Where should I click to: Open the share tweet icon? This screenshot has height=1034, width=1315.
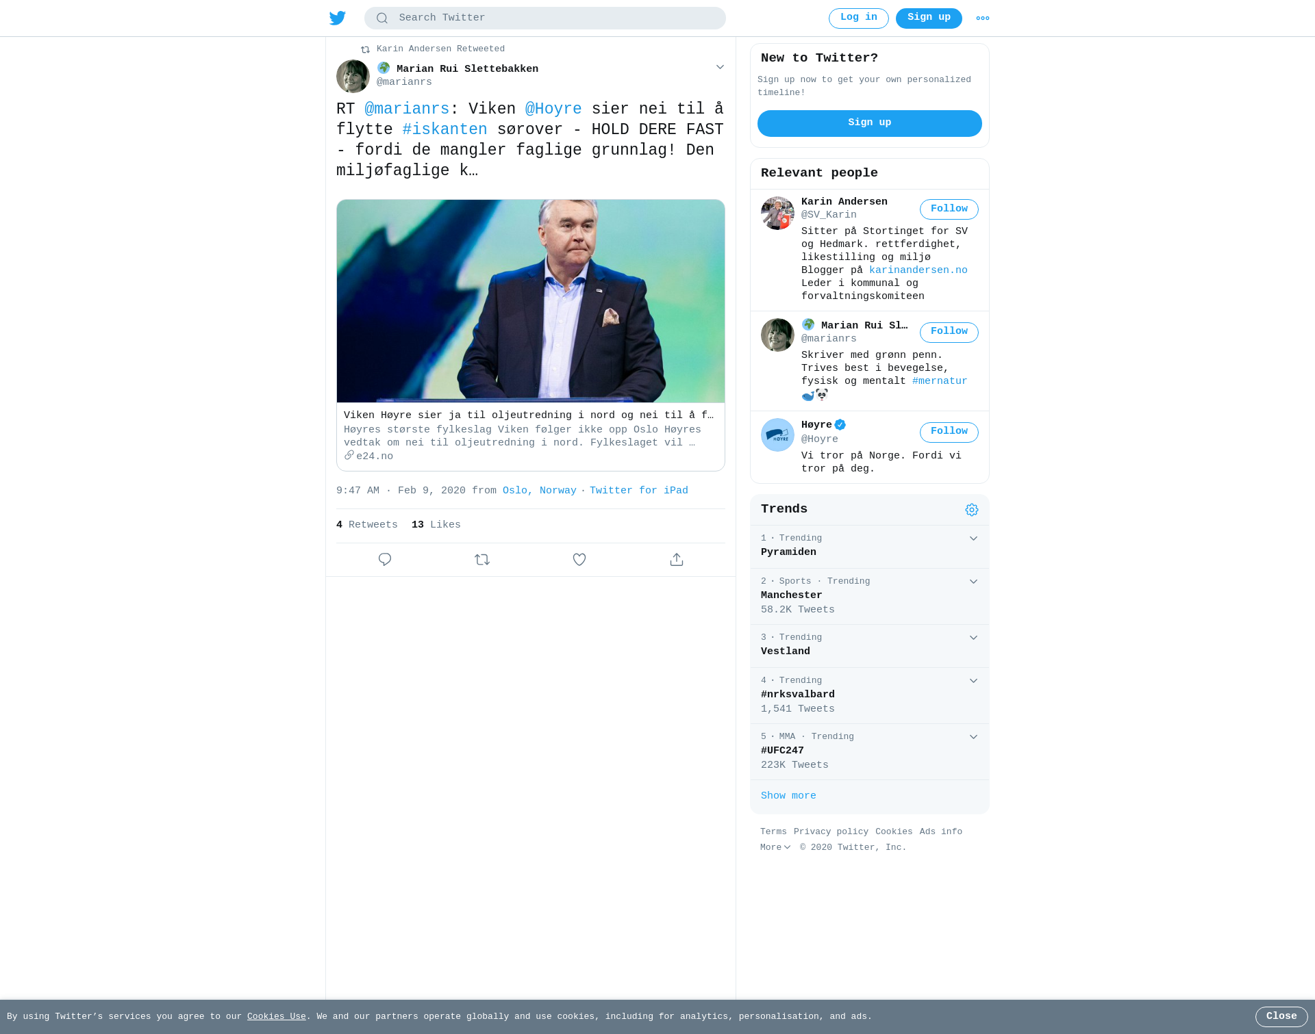pos(677,560)
